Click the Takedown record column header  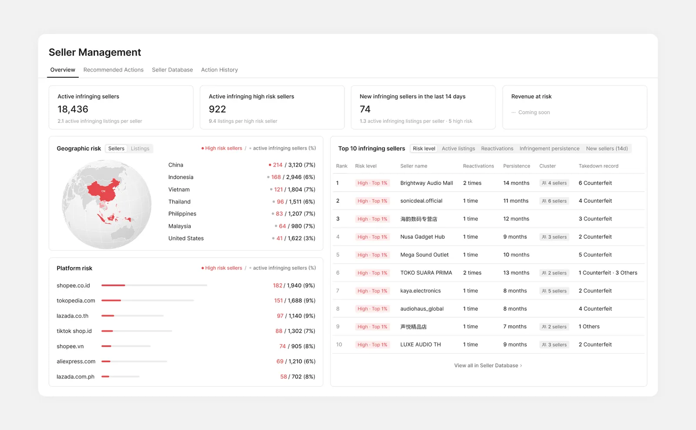[x=599, y=166]
